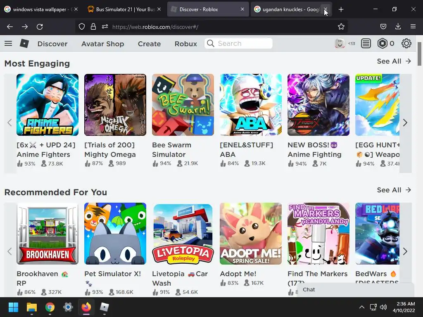Open the Livetopia Roleplay thumbnail
This screenshot has height=317, width=423.
183,234
